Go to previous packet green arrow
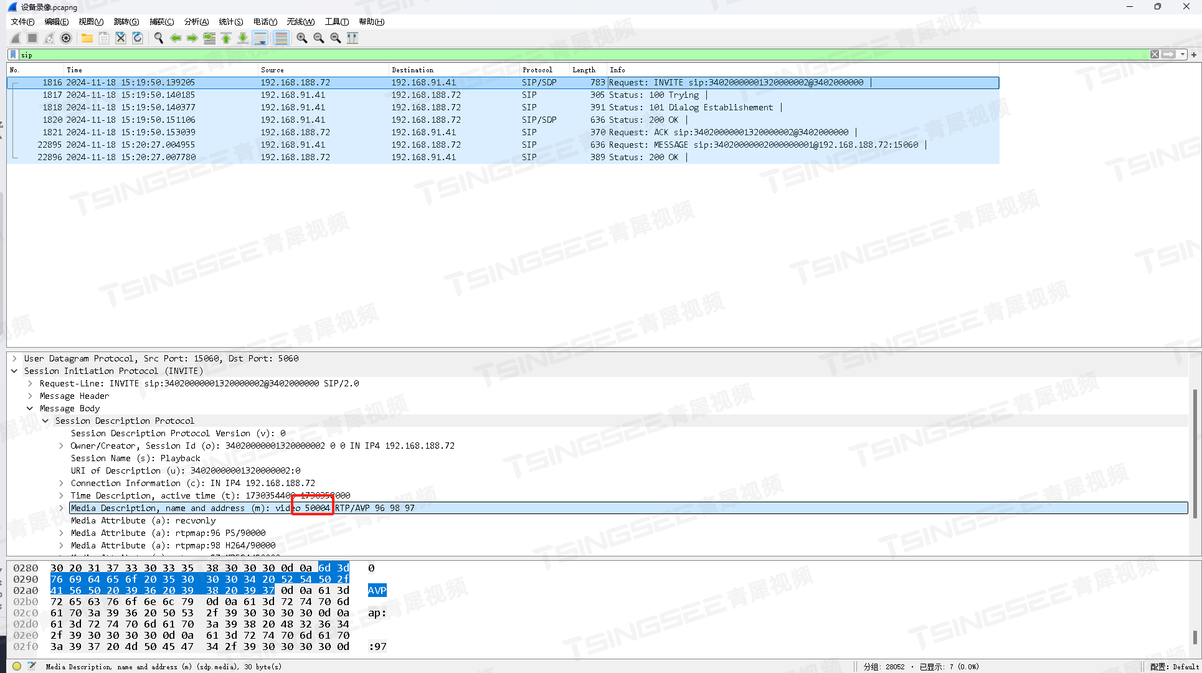 tap(176, 38)
